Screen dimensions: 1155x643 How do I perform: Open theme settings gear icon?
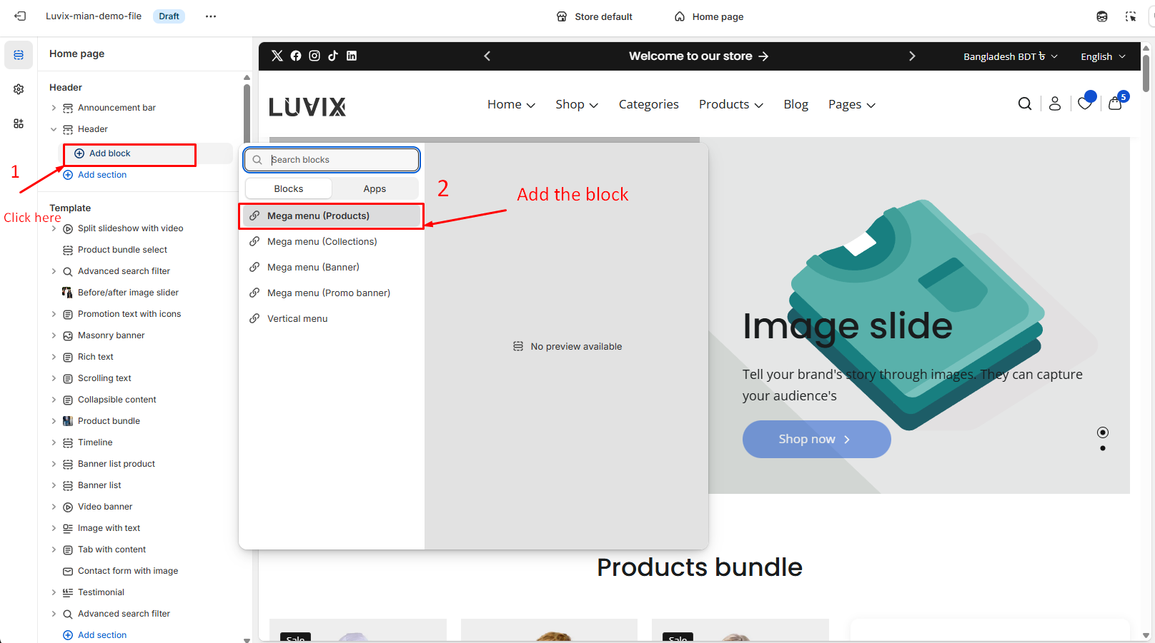pos(19,89)
